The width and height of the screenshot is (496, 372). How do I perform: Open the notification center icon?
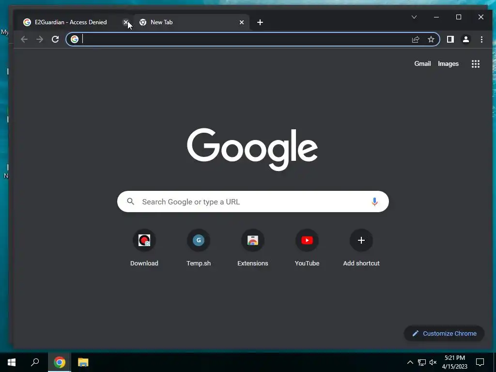(x=480, y=362)
